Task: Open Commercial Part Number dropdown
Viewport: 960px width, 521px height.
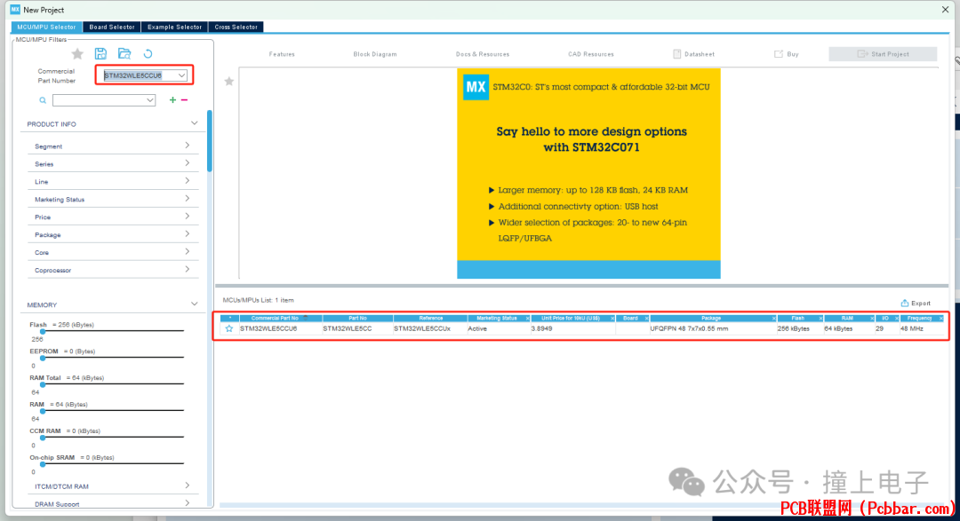Action: click(x=182, y=75)
